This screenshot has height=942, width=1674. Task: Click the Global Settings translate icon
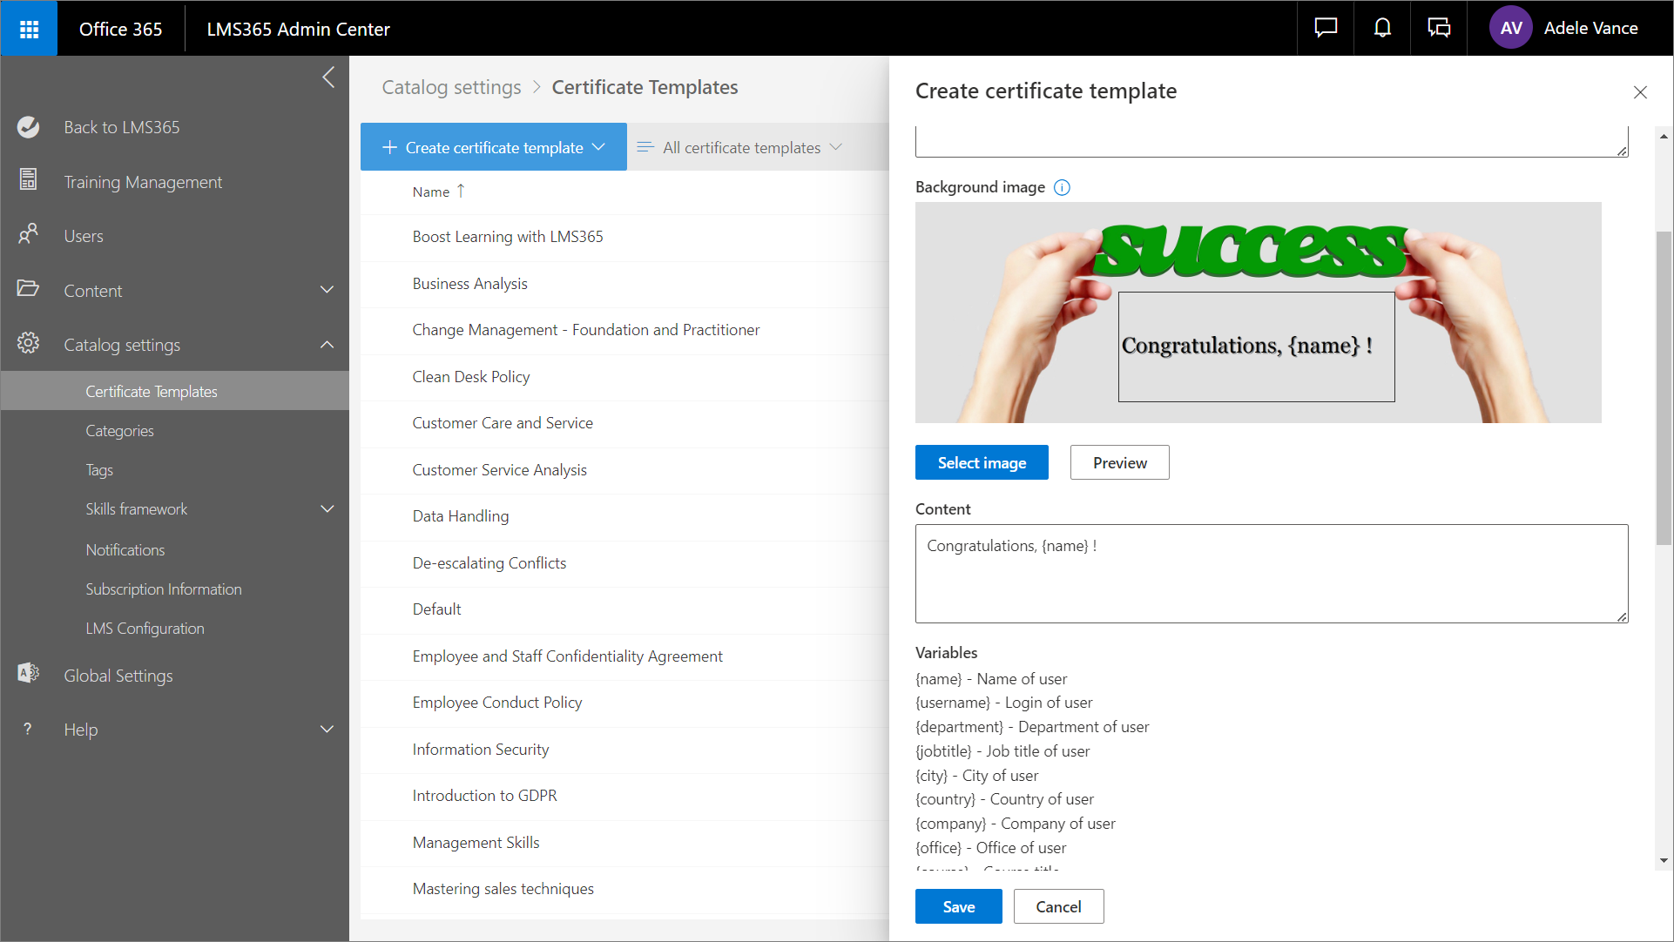(28, 674)
